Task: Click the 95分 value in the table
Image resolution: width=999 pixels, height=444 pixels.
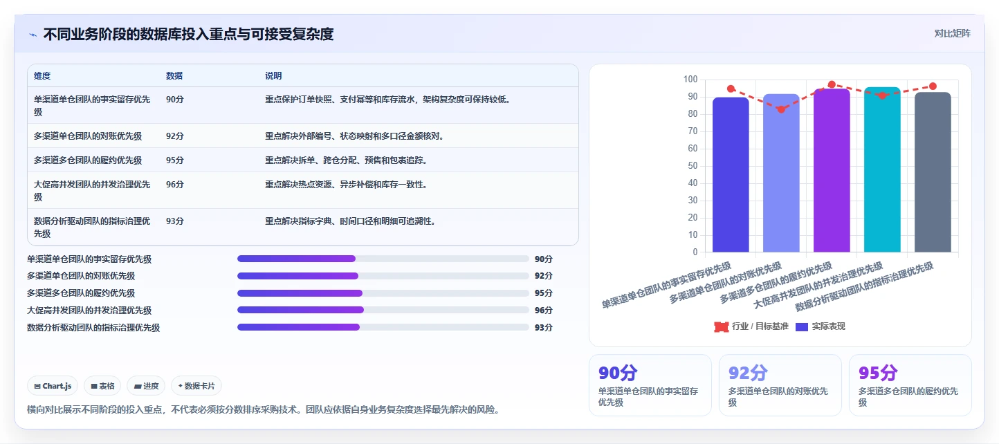Action: click(175, 160)
